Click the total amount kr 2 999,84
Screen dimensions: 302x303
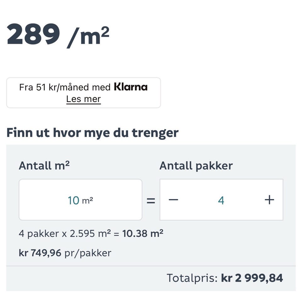coord(252,278)
